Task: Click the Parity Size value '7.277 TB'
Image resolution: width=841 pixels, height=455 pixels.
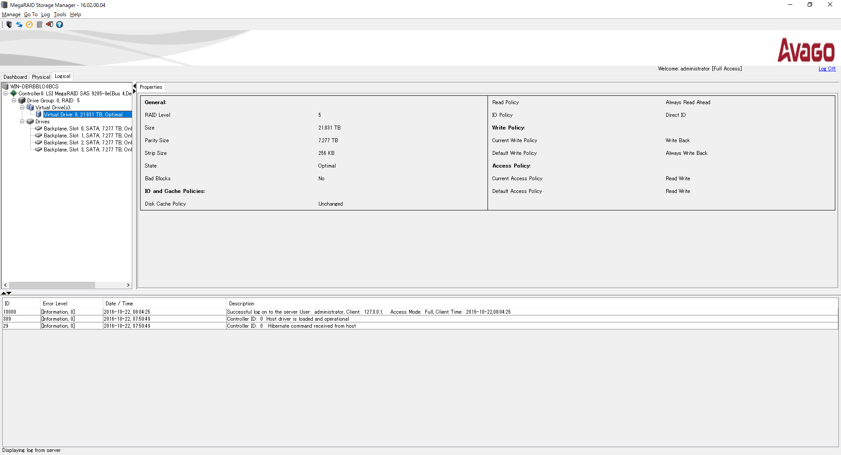Action: coord(328,140)
